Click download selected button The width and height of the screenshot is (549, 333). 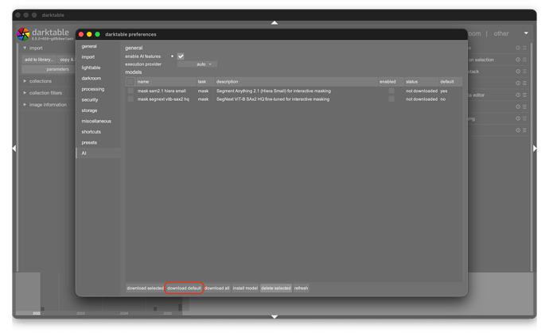pyautogui.click(x=145, y=288)
